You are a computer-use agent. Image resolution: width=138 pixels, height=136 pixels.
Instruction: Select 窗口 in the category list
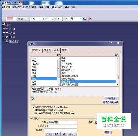(x=44, y=73)
